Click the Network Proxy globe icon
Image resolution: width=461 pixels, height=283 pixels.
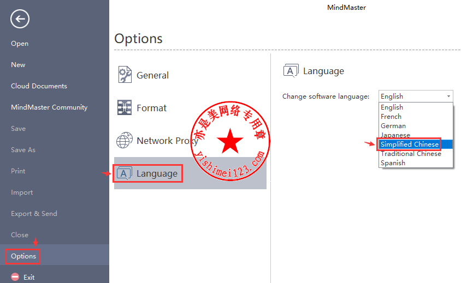125,140
